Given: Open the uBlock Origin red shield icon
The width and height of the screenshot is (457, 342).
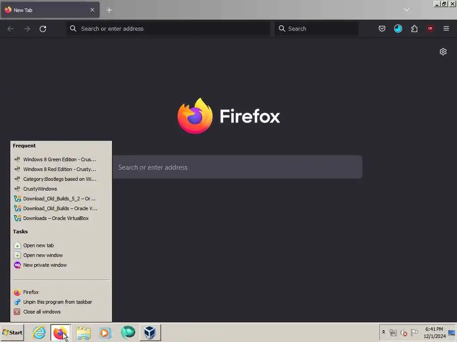Looking at the screenshot, I should click(x=430, y=28).
